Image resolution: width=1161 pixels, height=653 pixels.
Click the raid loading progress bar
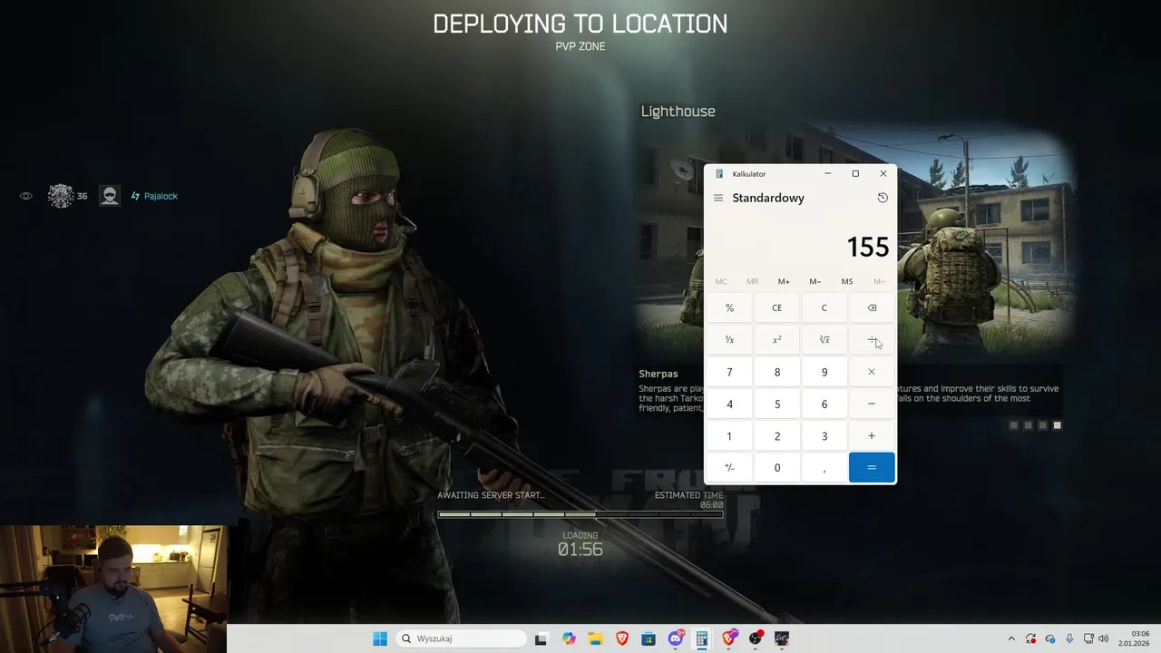point(580,514)
